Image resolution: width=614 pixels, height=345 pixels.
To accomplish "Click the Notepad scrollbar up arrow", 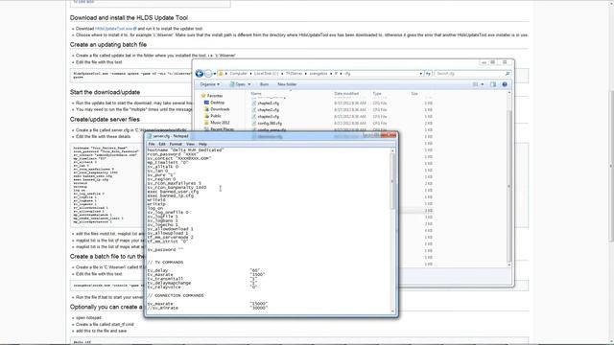I will [392, 150].
